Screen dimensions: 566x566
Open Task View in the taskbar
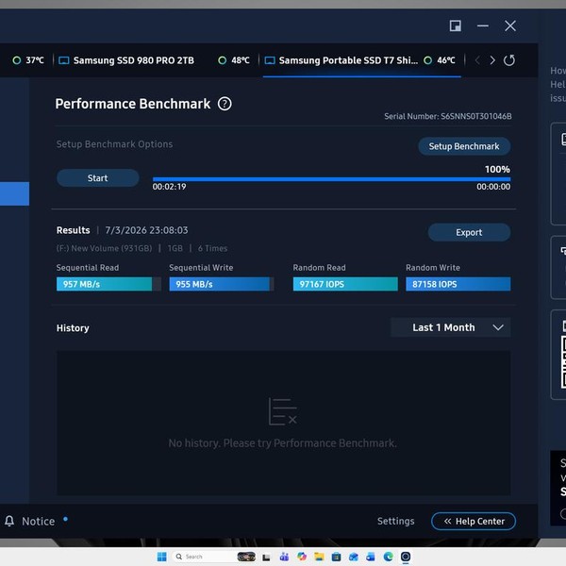click(x=266, y=557)
